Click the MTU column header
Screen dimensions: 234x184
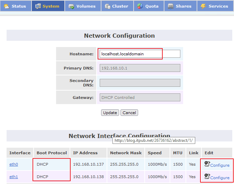[x=178, y=153]
